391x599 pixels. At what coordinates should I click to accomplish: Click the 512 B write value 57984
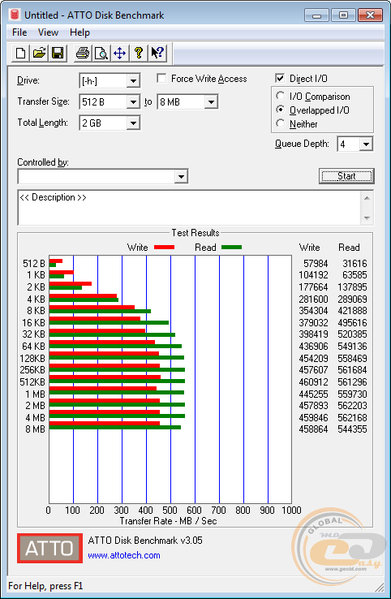tap(316, 264)
